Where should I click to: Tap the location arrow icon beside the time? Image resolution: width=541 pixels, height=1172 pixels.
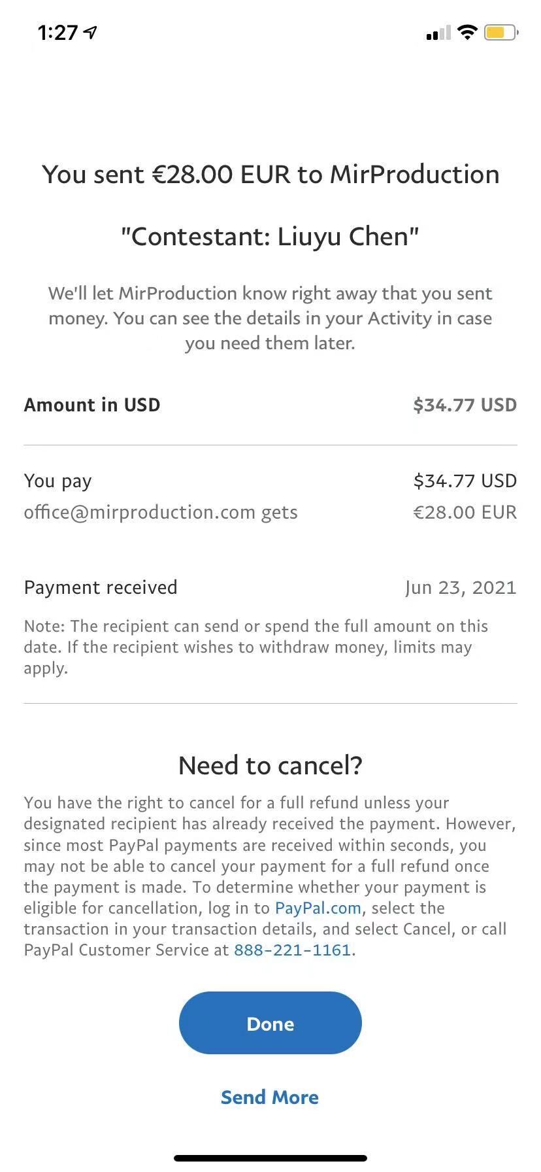(91, 32)
